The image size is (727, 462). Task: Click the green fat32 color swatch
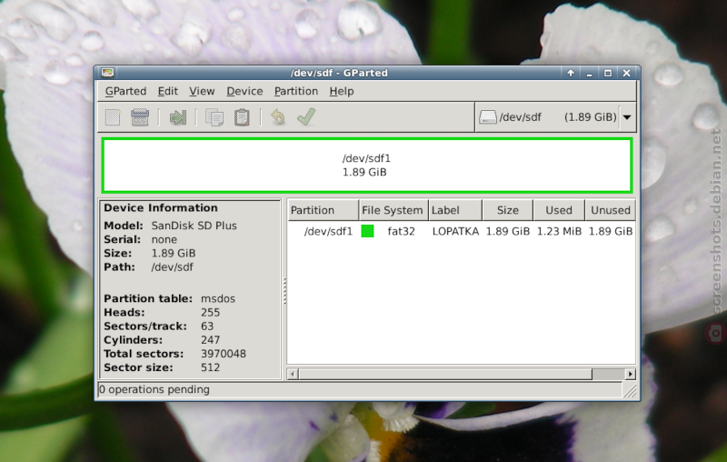pos(367,231)
